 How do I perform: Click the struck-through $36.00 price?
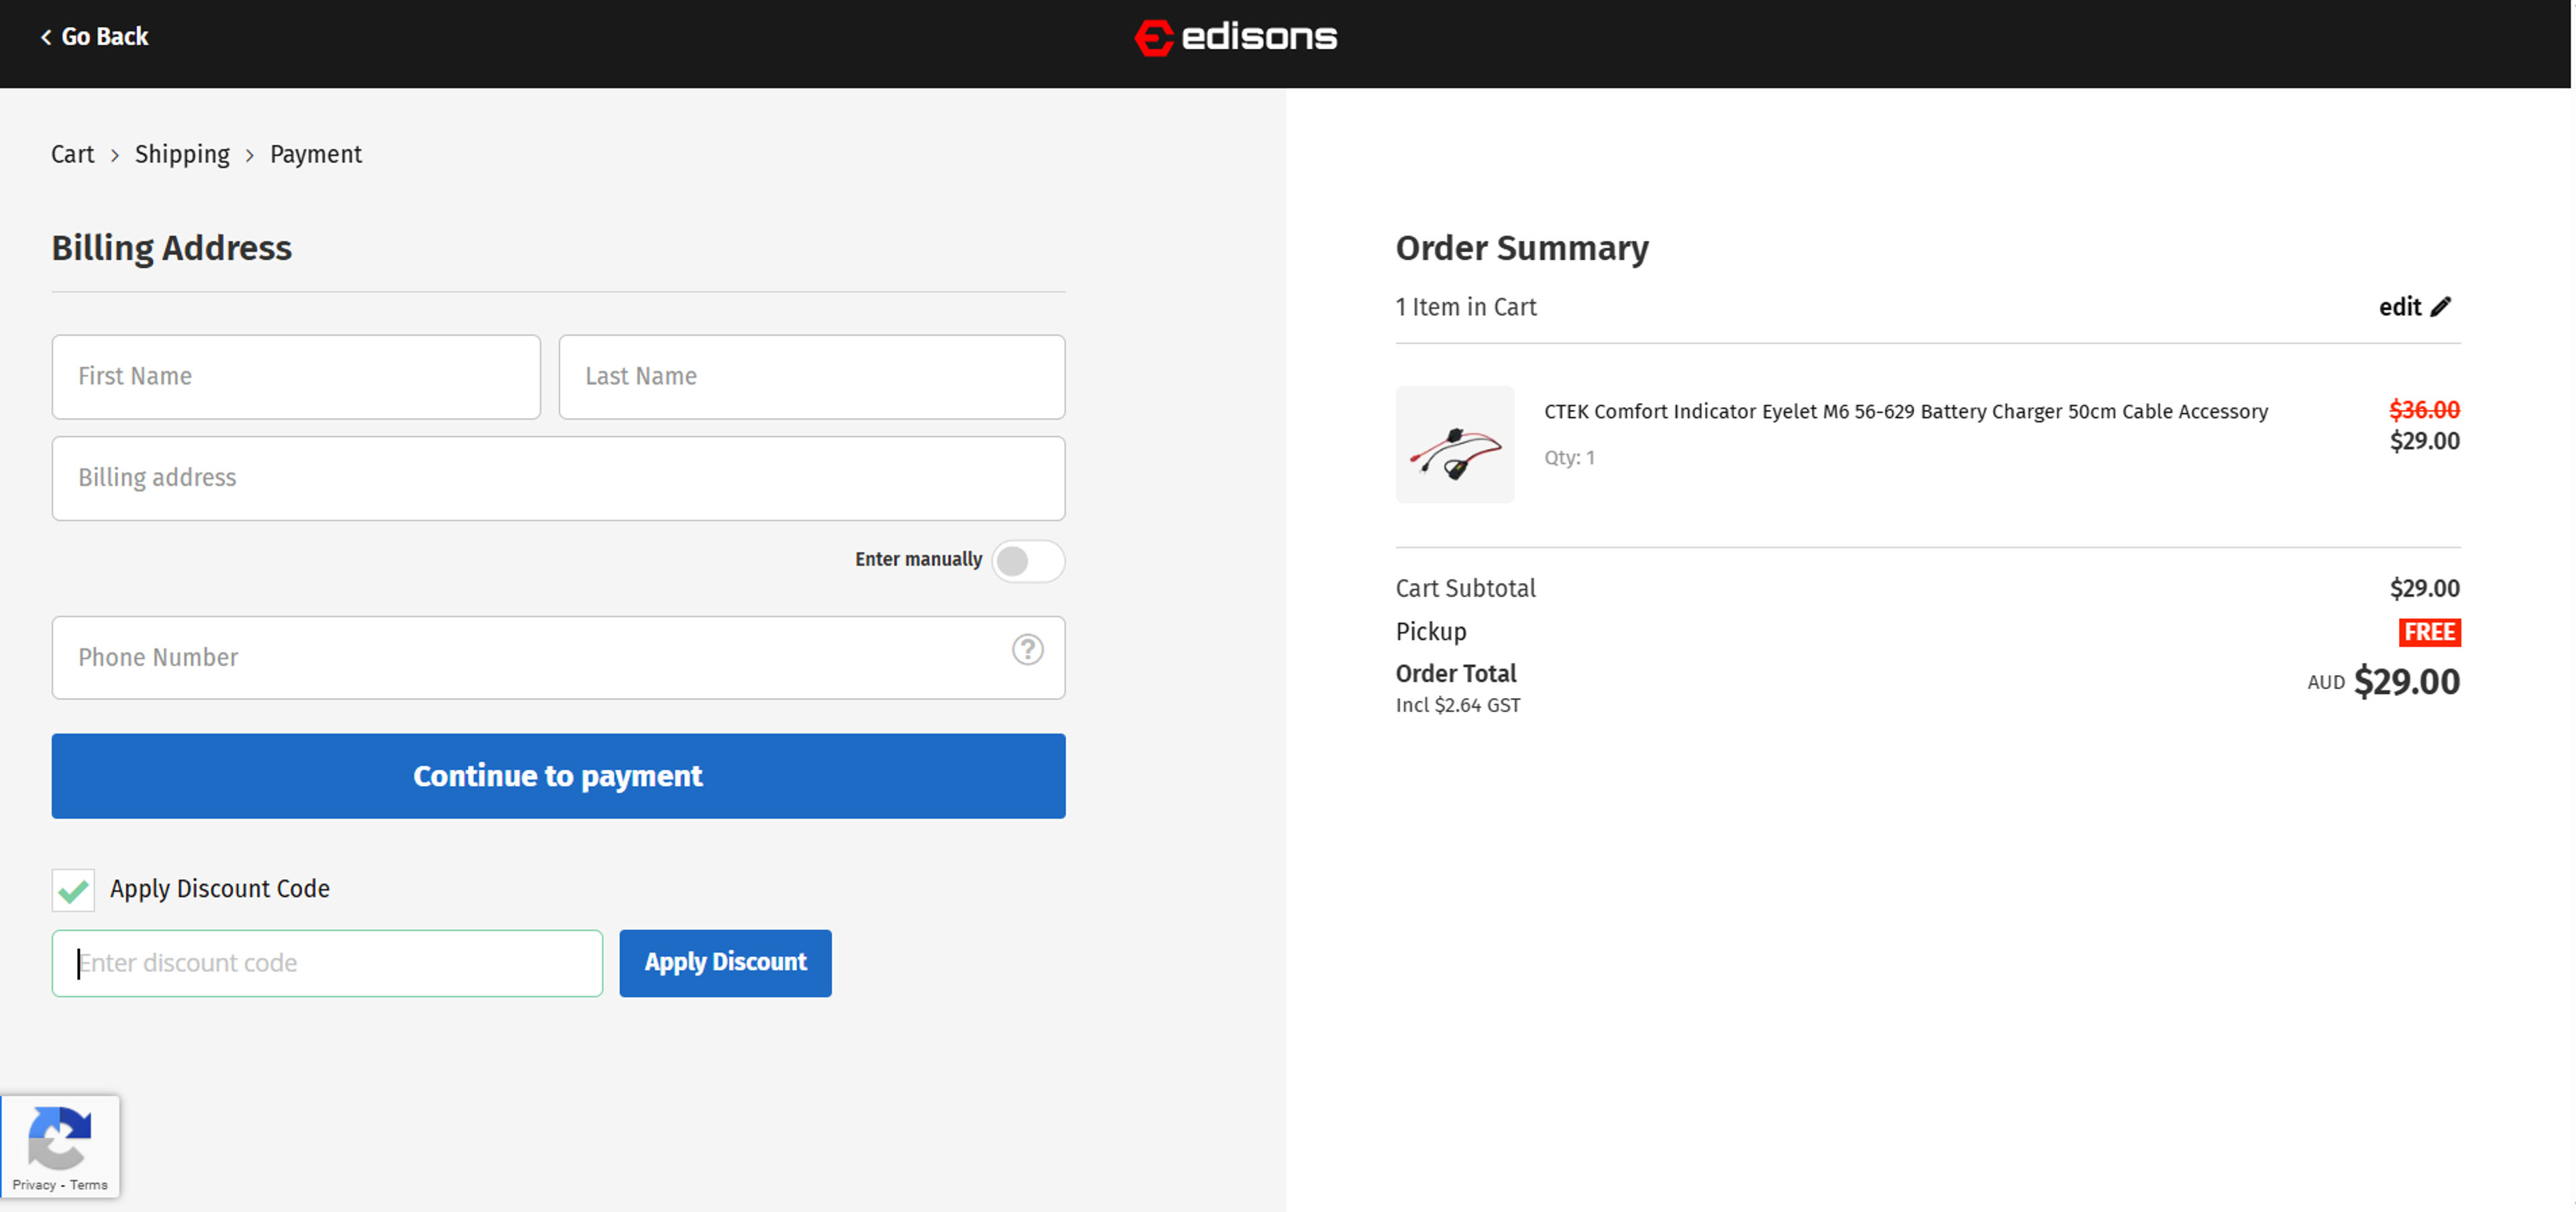[2424, 410]
